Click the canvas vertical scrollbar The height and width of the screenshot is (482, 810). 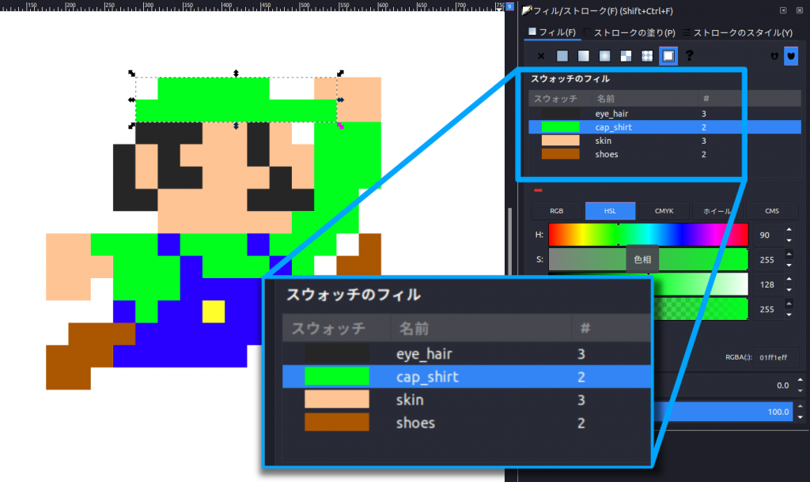510,240
